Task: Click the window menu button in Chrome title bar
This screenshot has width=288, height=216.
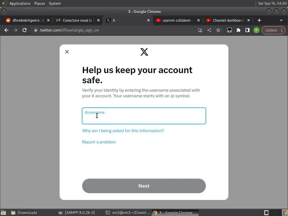Action: click(x=4, y=11)
